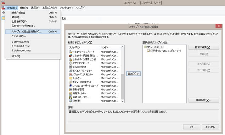Click the パフォーマンス モニター snap-in icon

coord(71,75)
